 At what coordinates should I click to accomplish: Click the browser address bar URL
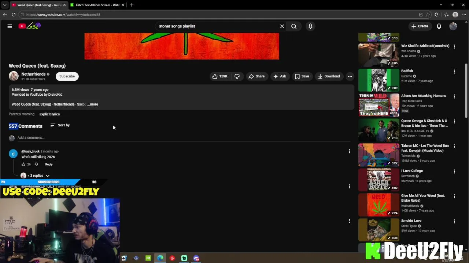63,15
